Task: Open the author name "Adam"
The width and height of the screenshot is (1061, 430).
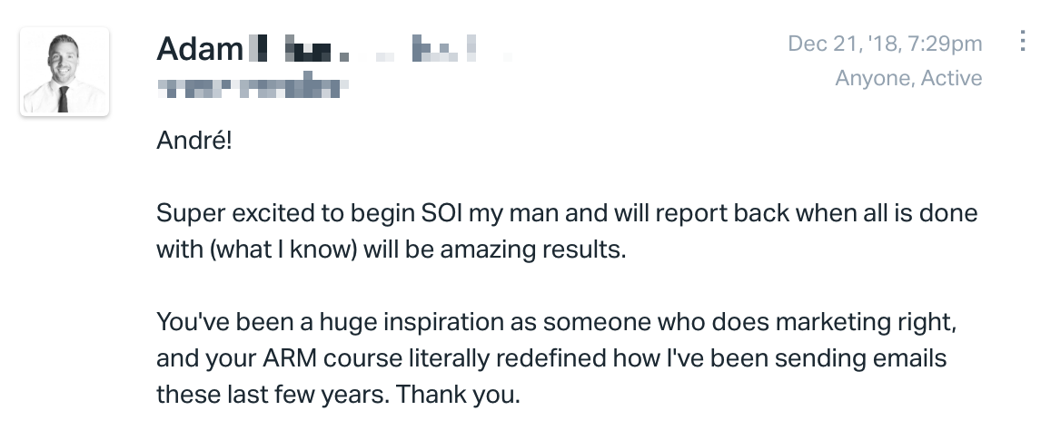Action: (200, 49)
